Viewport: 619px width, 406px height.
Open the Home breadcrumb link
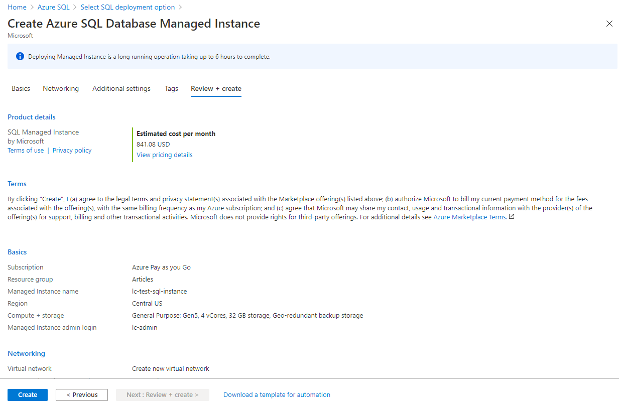[x=17, y=7]
